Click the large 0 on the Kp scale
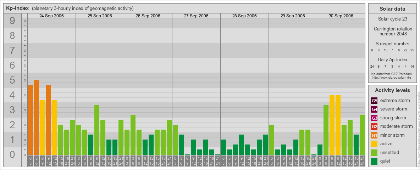 click(x=12, y=154)
